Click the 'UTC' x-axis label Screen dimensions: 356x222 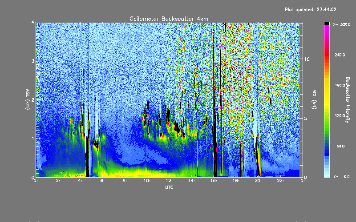[169, 187]
